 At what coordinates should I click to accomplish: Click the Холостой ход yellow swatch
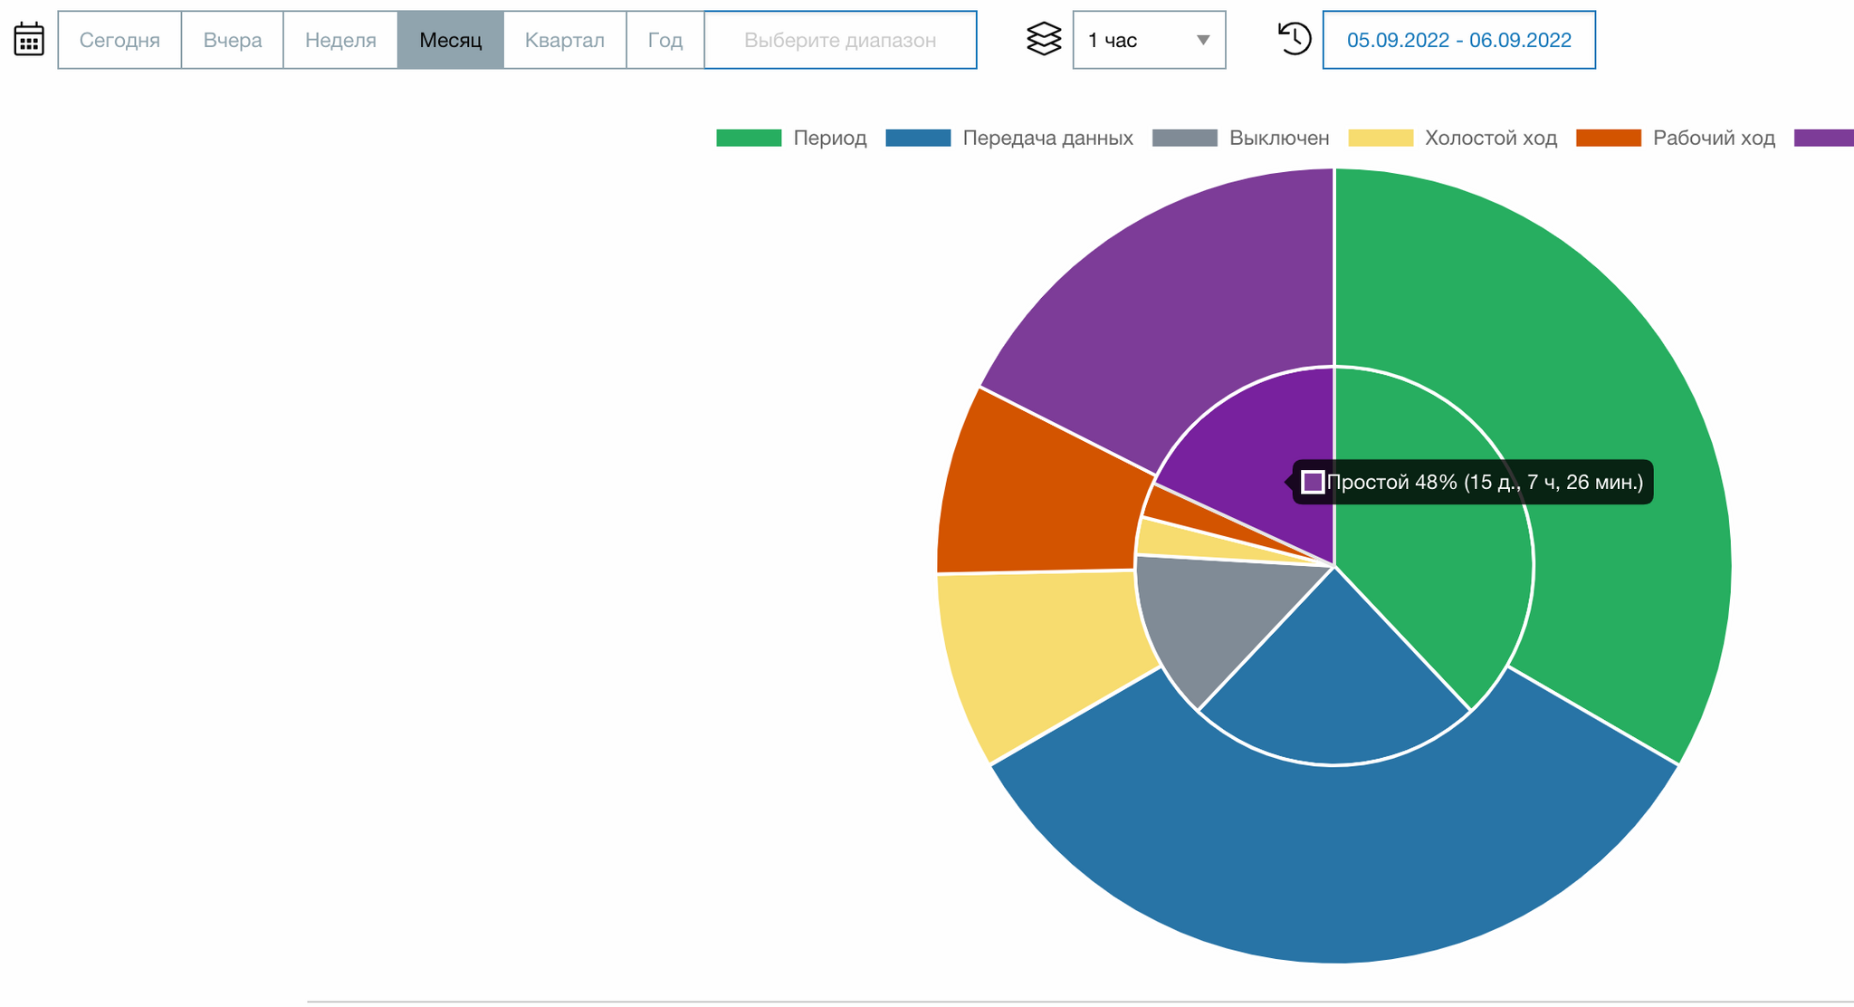coord(1381,138)
